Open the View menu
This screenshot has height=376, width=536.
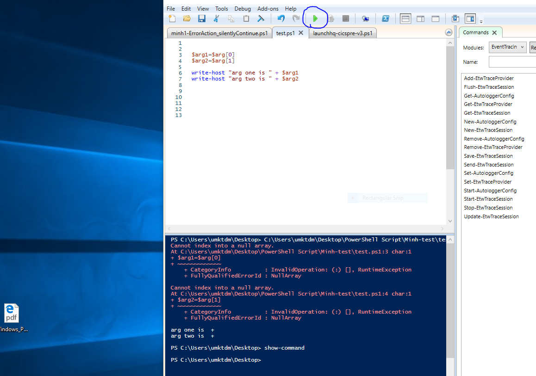(203, 8)
